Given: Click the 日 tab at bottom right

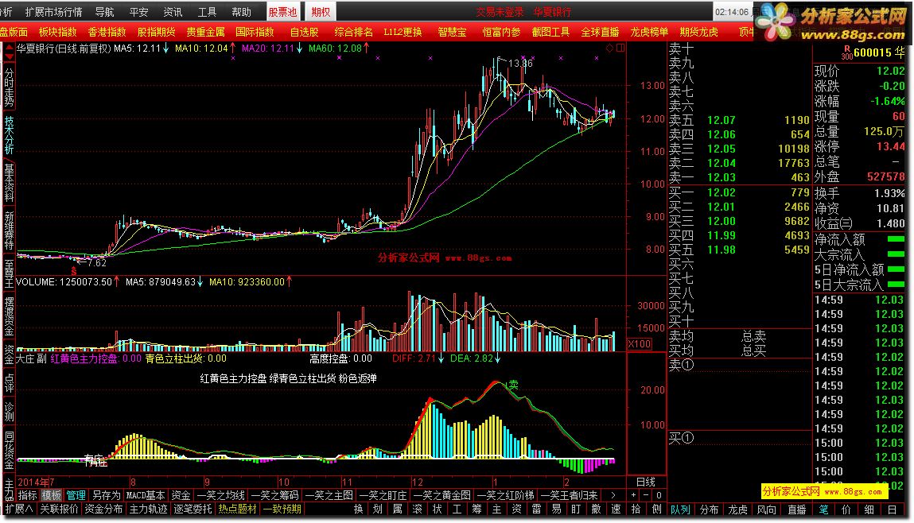Looking at the screenshot, I should (x=892, y=509).
